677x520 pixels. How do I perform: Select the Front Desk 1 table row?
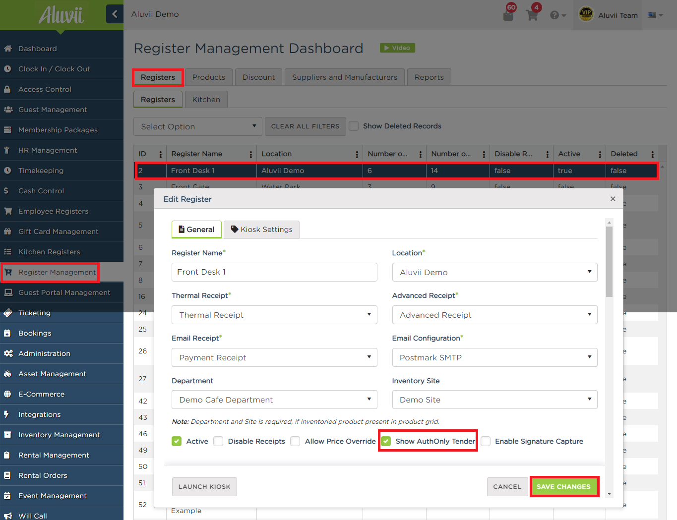(396, 171)
